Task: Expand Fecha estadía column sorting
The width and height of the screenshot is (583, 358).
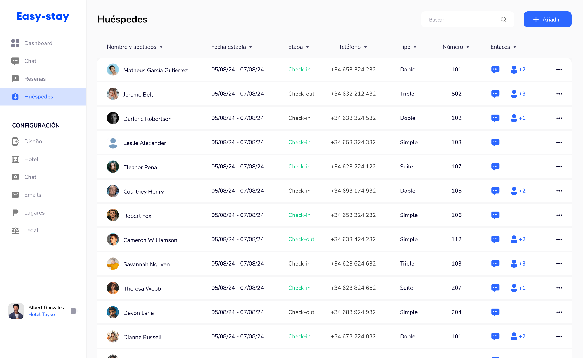Action: pyautogui.click(x=250, y=47)
